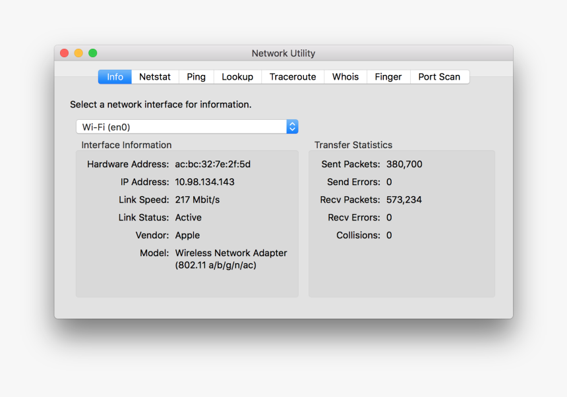Open the Netstat tab
Image resolution: width=567 pixels, height=397 pixels.
(x=155, y=77)
